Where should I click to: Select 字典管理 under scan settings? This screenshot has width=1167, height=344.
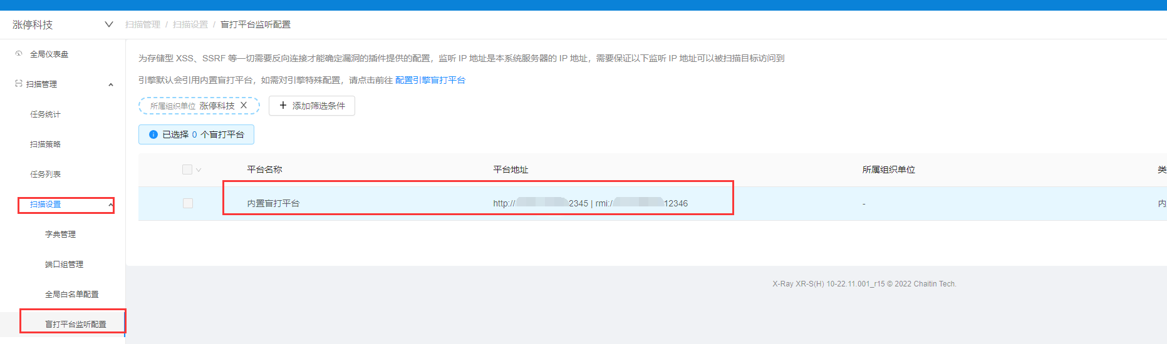pyautogui.click(x=60, y=235)
